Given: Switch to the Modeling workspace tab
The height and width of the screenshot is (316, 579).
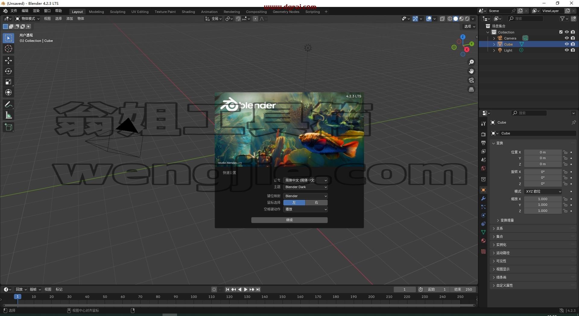Looking at the screenshot, I should point(96,12).
